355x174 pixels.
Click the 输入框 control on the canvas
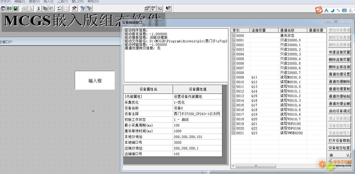click(x=95, y=80)
